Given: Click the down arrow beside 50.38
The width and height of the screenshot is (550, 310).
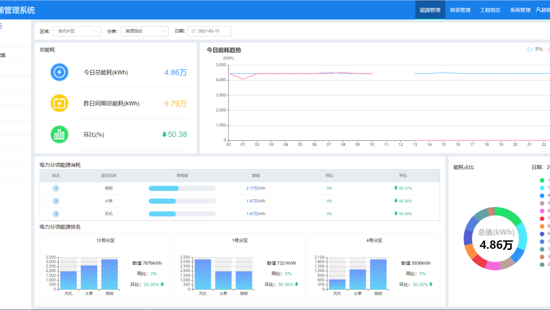Looking at the screenshot, I should click(164, 135).
